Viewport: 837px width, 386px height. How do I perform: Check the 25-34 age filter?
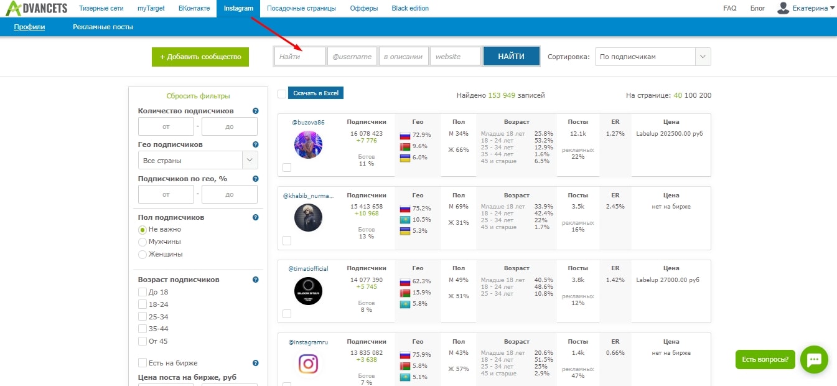[x=143, y=317]
